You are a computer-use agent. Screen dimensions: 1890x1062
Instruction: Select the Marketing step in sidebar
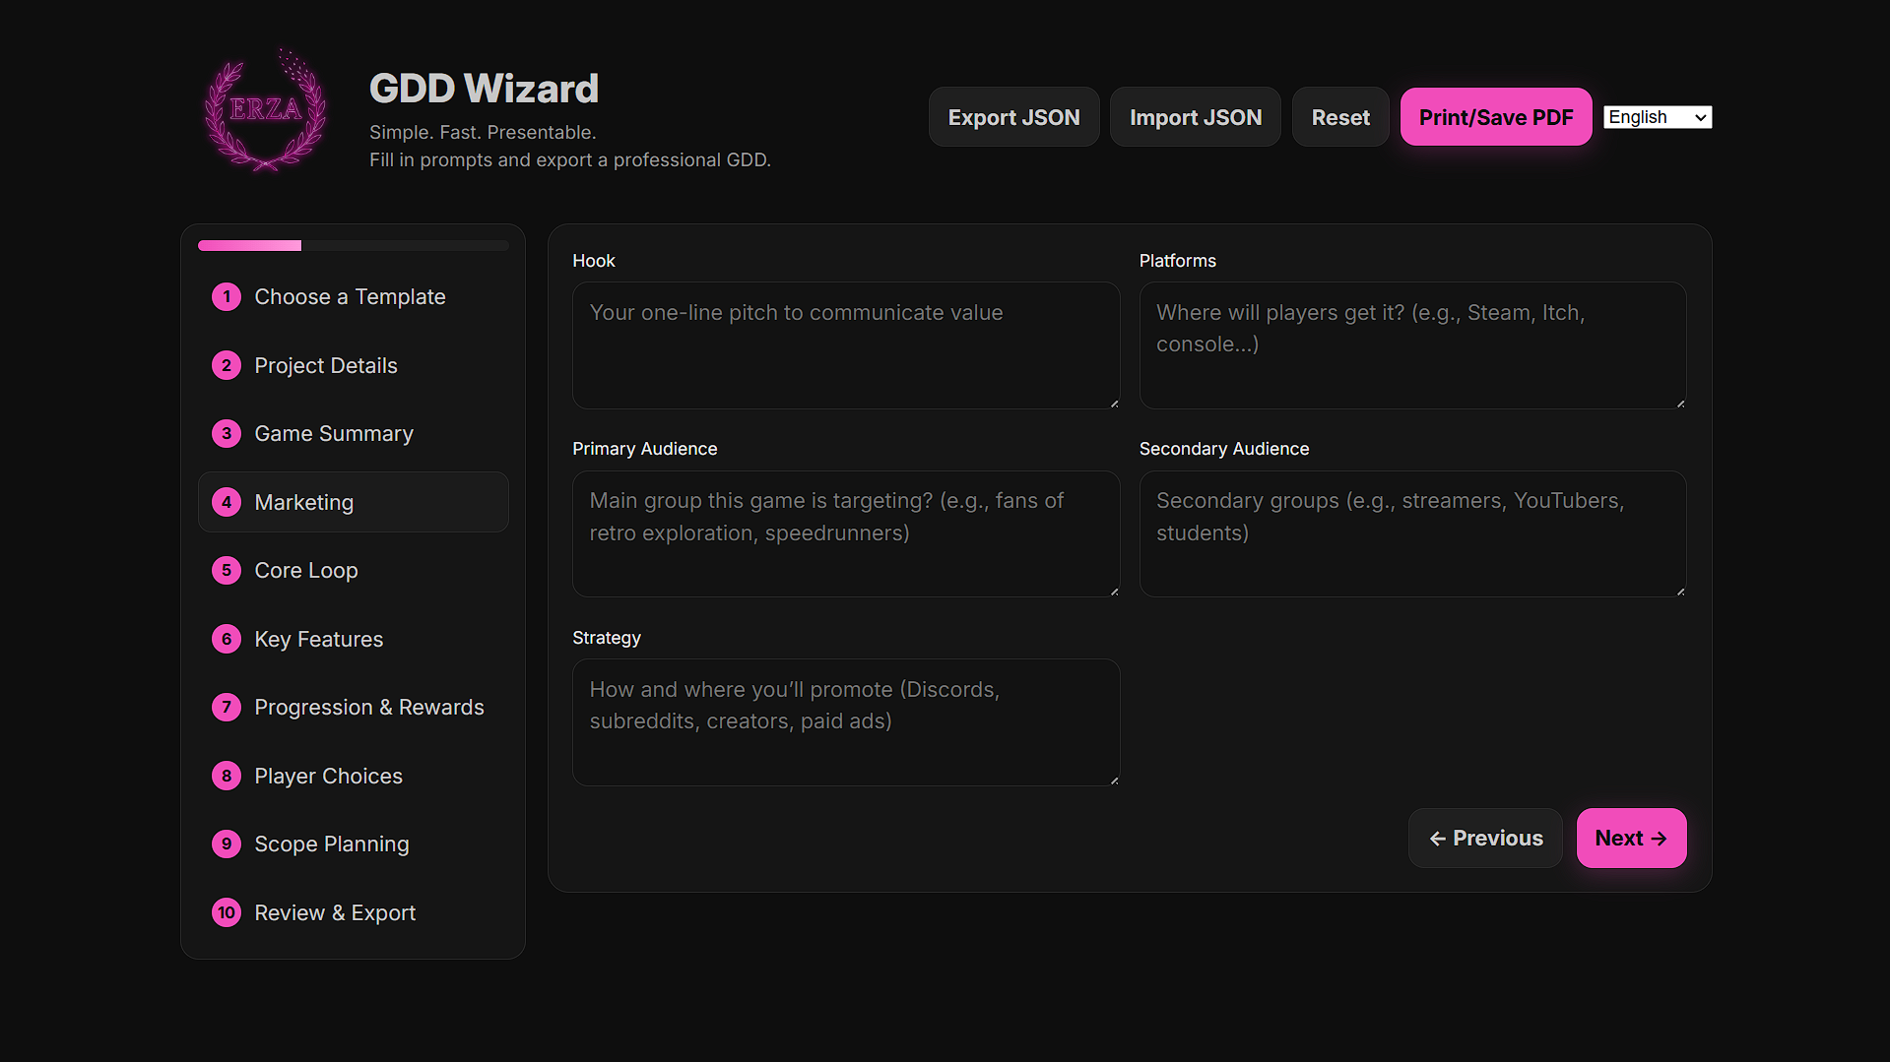(x=304, y=503)
